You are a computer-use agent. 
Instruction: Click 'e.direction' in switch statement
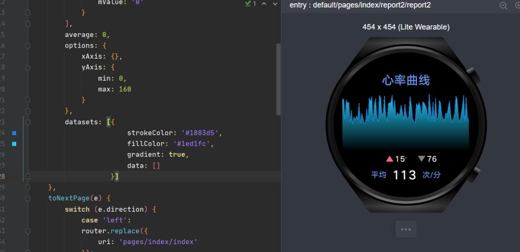120,209
